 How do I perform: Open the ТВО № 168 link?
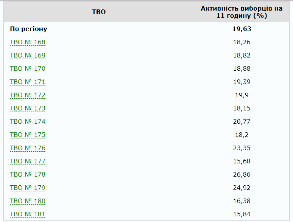tap(28, 42)
